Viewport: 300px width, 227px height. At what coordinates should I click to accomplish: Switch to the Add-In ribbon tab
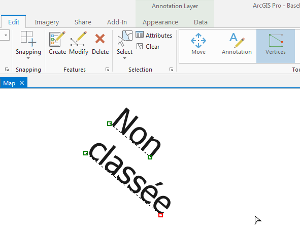pos(117,22)
